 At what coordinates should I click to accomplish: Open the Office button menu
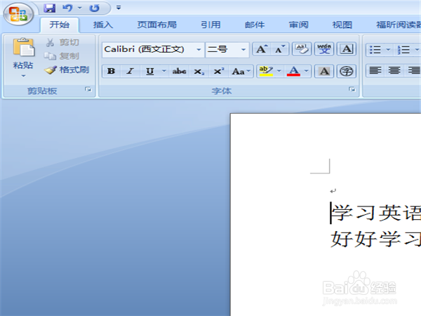(x=18, y=13)
